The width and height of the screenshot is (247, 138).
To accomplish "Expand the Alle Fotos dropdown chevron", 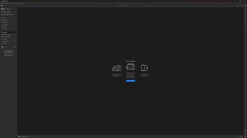I will pyautogui.click(x=15, y=32).
